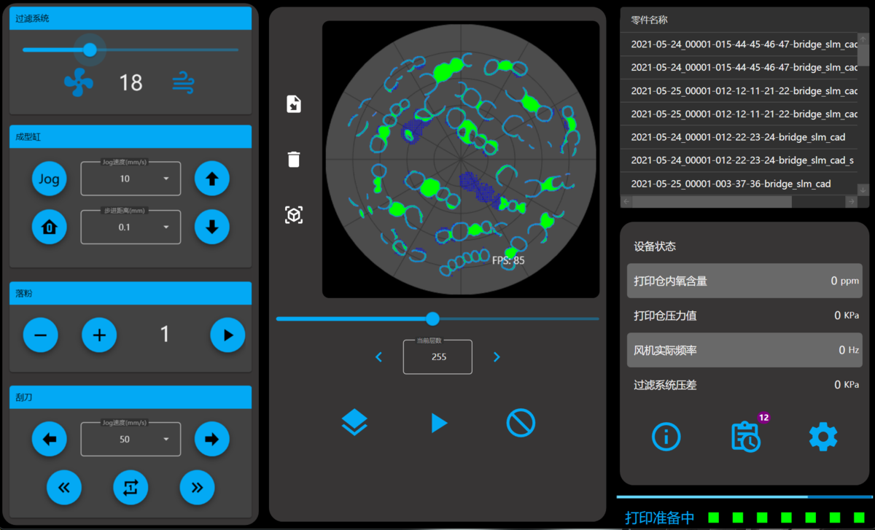The width and height of the screenshot is (875, 530).
Task: Open settings via the gear icon
Action: (x=823, y=436)
